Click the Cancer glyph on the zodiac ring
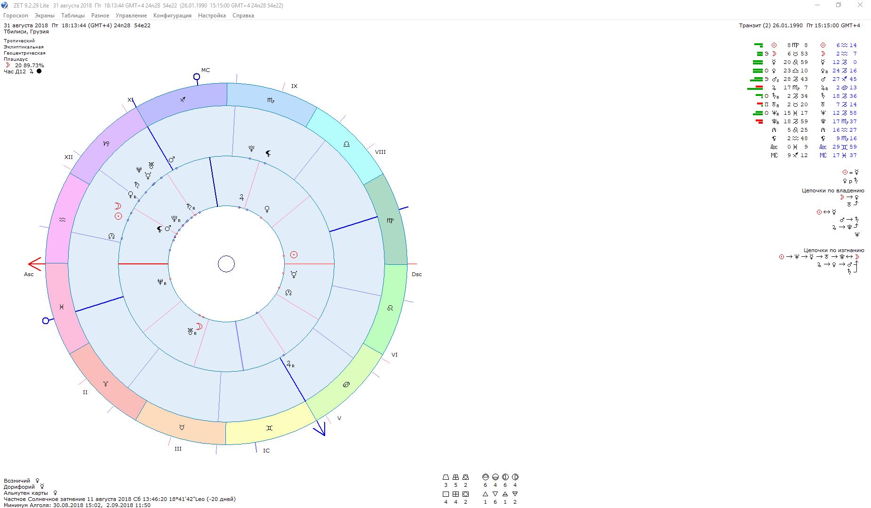The height and width of the screenshot is (508, 871). tap(346, 384)
